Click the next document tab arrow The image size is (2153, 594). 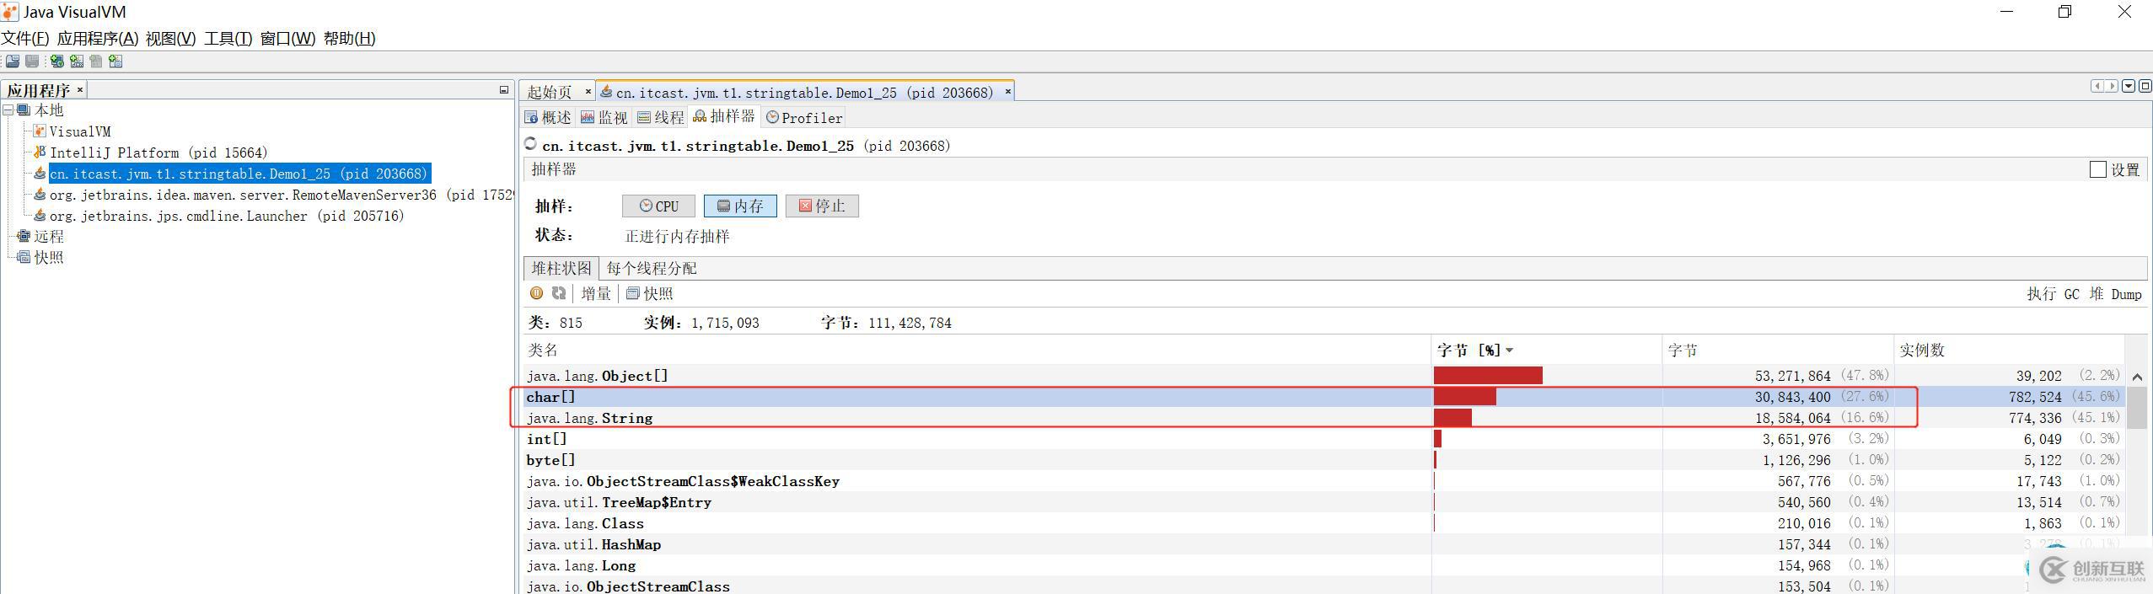[x=2112, y=86]
